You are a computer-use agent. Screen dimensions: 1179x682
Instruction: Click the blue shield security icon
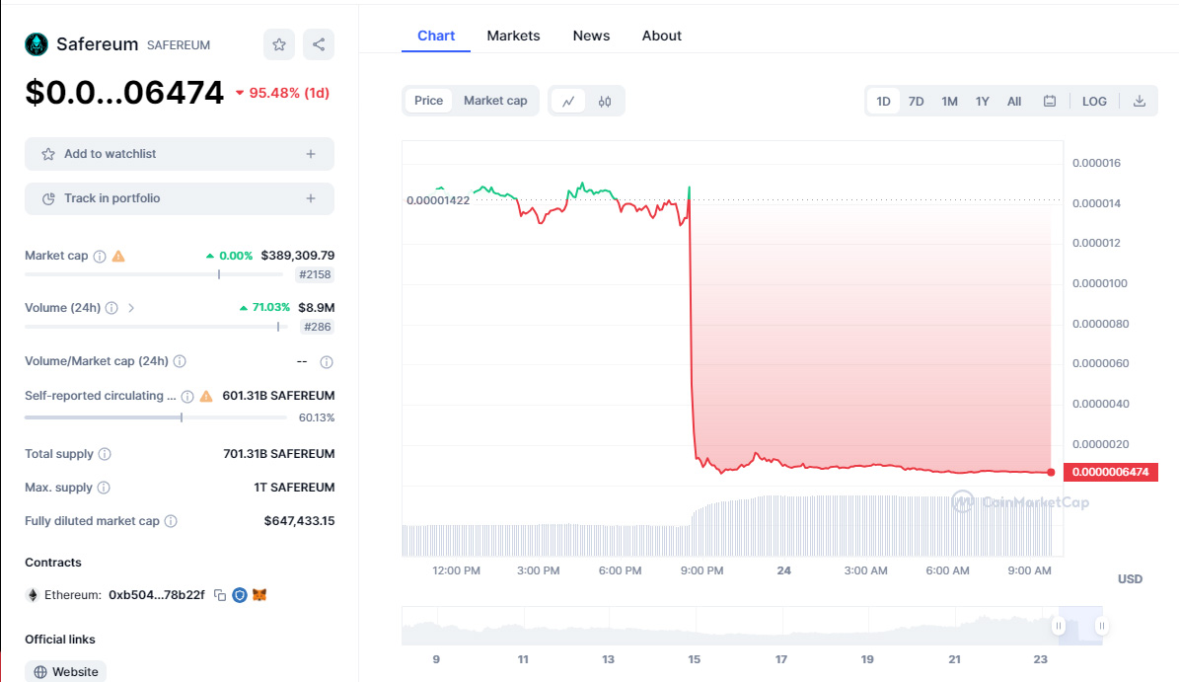[x=239, y=595]
